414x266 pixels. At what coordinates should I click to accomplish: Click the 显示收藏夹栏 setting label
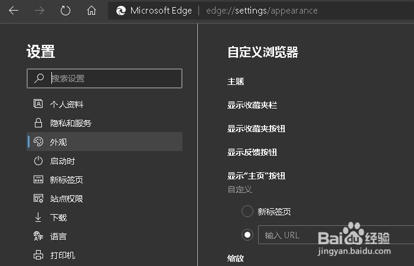(252, 105)
